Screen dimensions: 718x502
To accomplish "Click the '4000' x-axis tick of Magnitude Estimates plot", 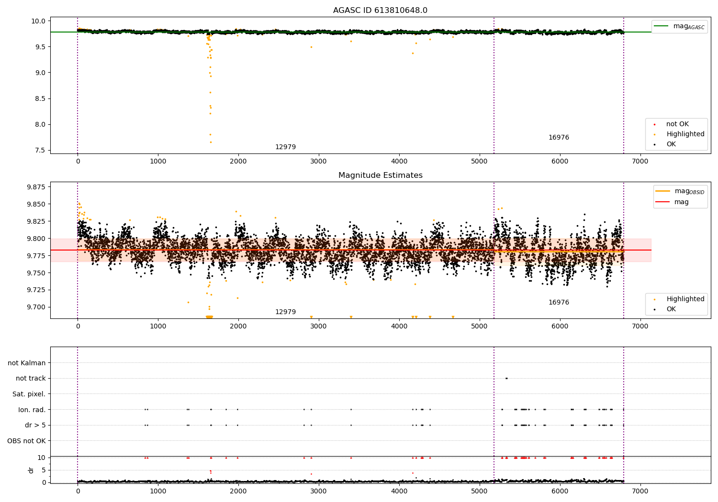I will pyautogui.click(x=399, y=327).
